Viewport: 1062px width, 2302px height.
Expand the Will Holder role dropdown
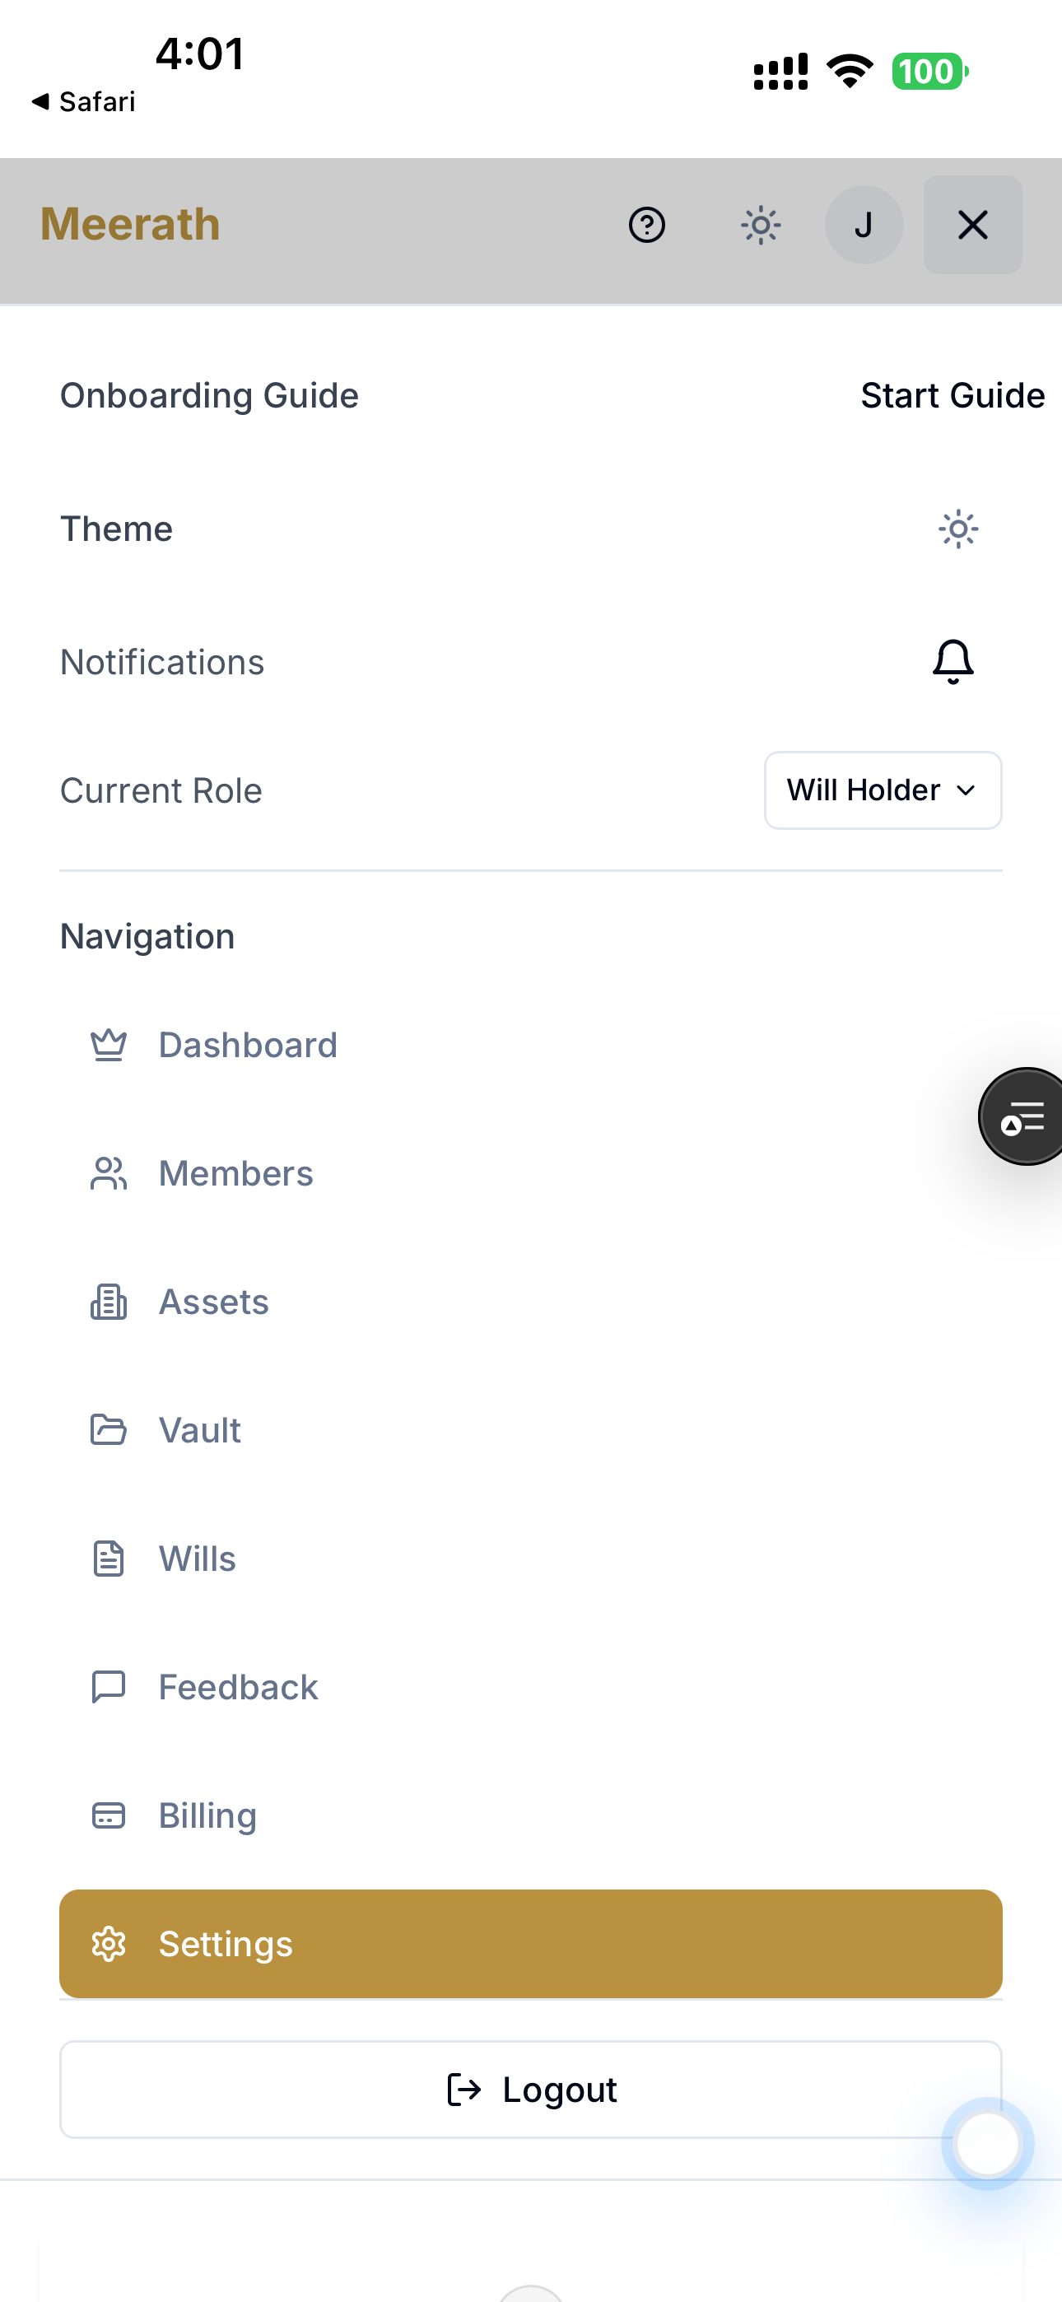(x=883, y=790)
